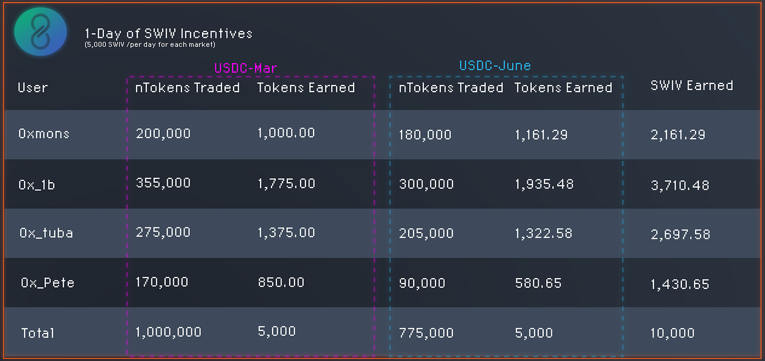
Task: Select the 0x_1b user row label
Action: coord(37,185)
